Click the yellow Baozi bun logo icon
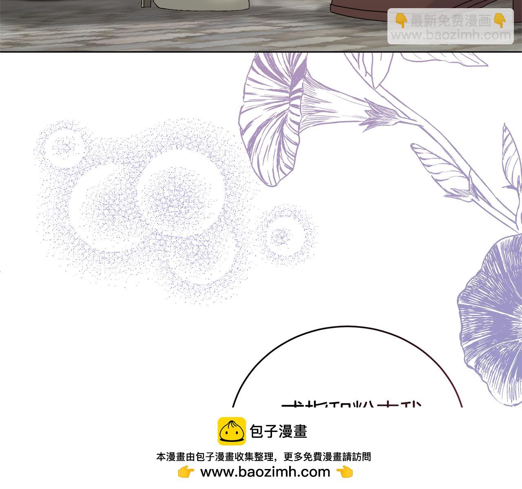 coord(232,431)
